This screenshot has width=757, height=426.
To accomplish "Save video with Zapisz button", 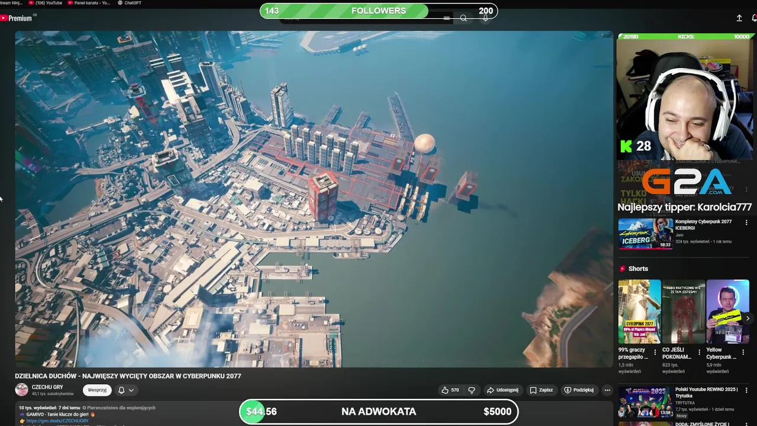I will click(542, 390).
